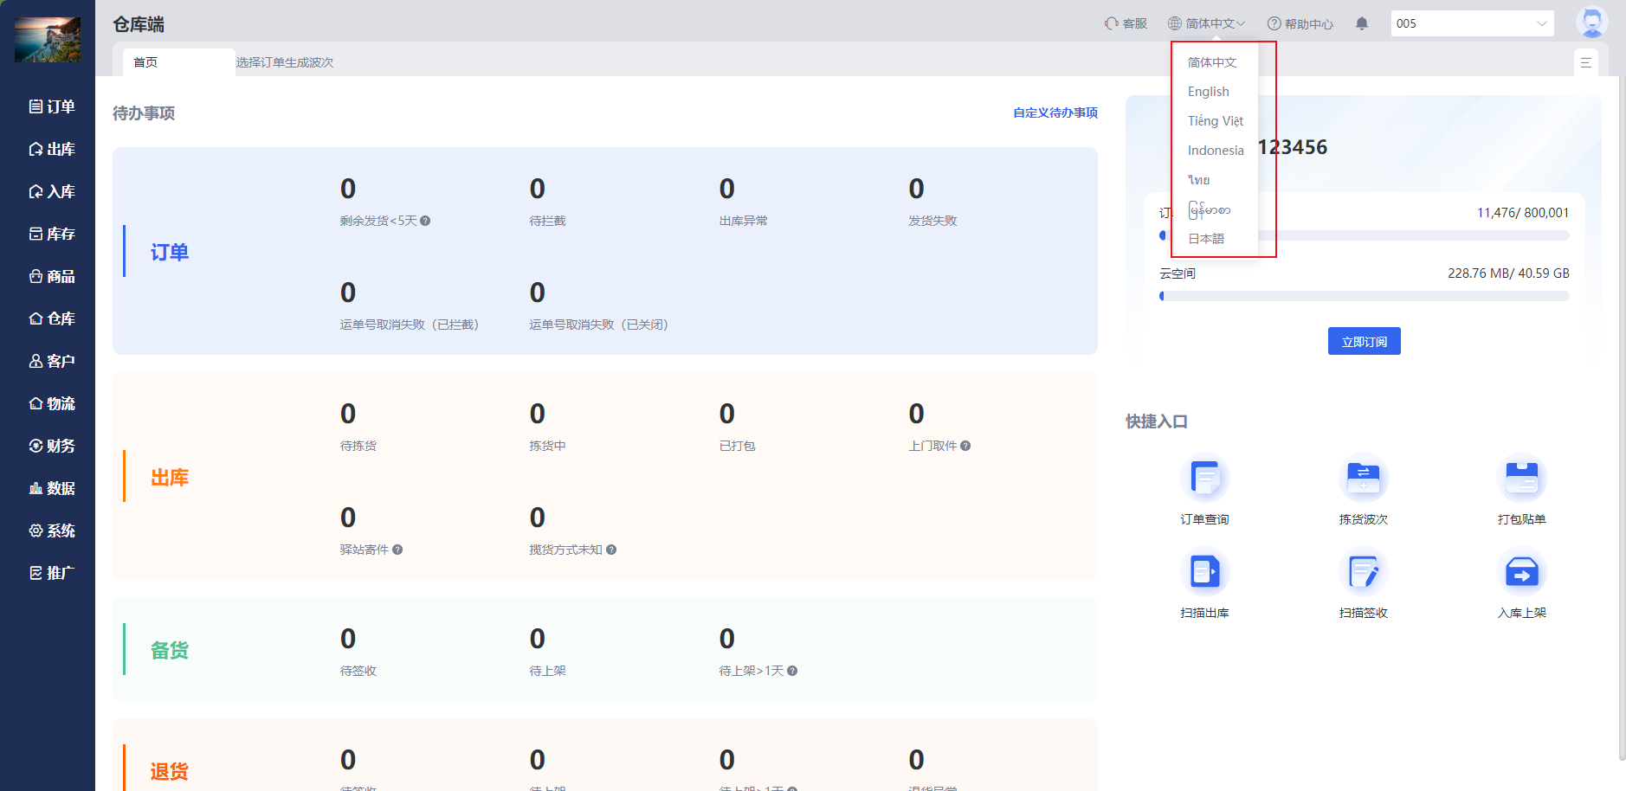
Task: Click the 待拣货 count under 出库
Action: click(348, 415)
